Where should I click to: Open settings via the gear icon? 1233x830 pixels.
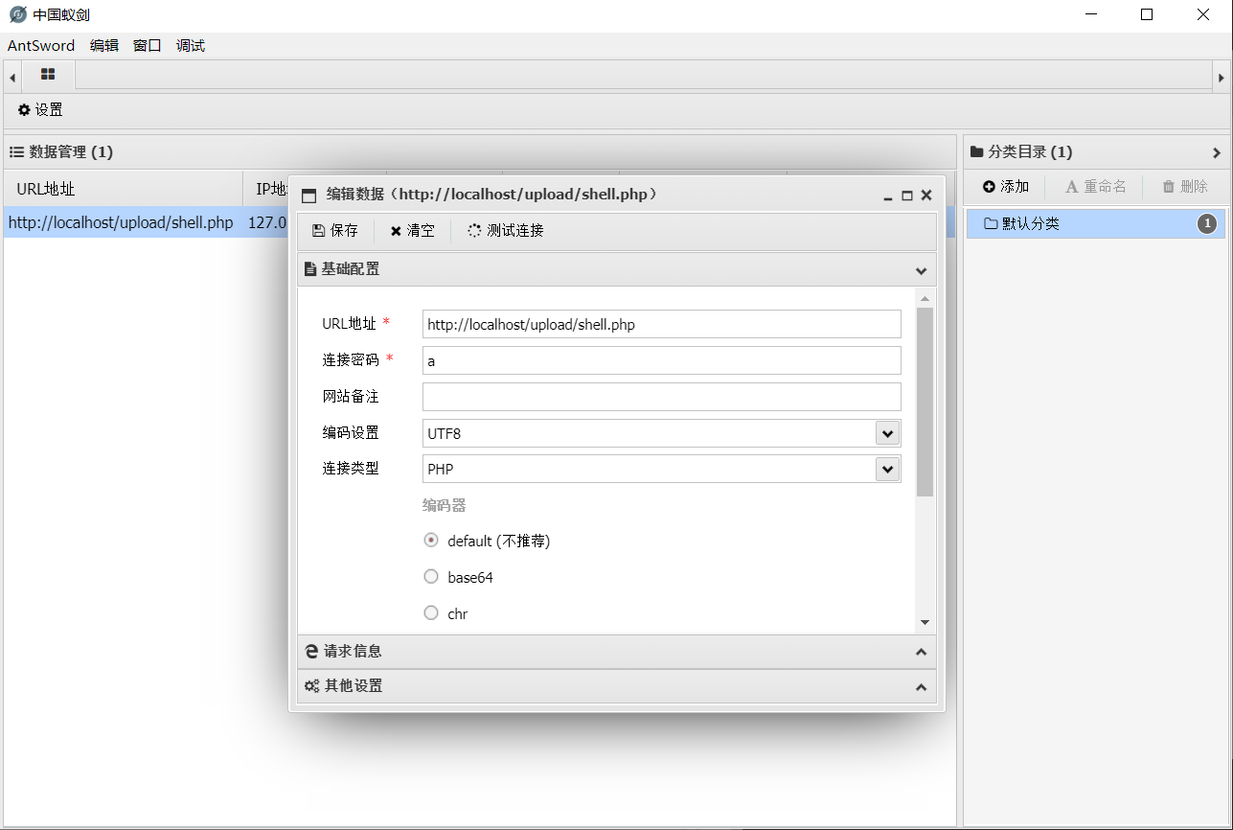[24, 110]
